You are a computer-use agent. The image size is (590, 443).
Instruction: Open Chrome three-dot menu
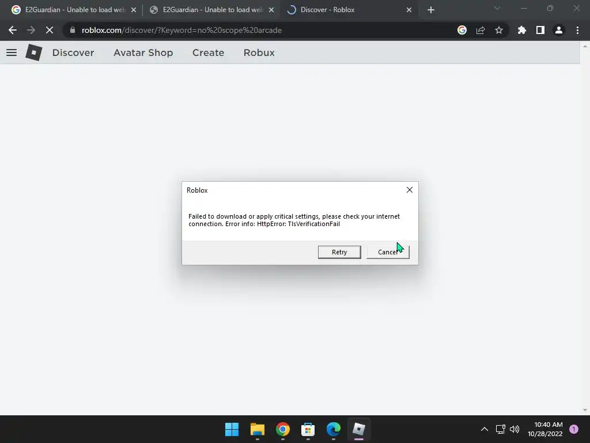click(577, 30)
